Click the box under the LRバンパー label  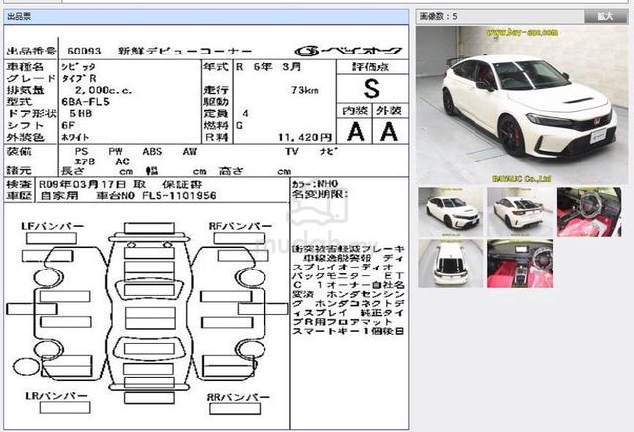click(64, 408)
